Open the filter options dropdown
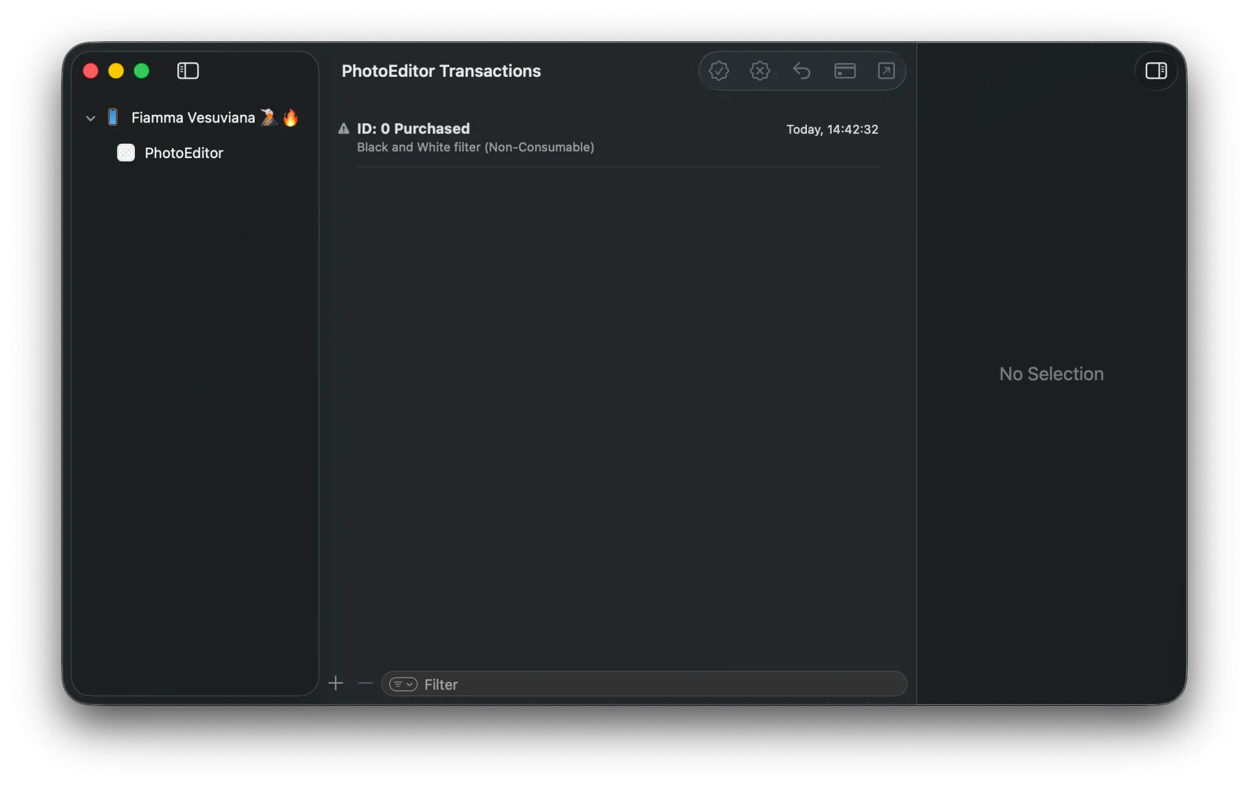The image size is (1249, 787). tap(403, 685)
